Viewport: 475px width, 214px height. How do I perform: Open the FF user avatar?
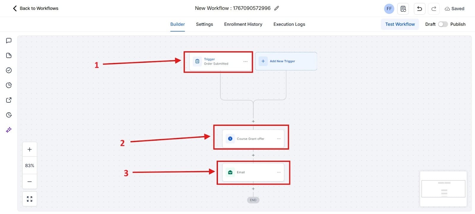tap(389, 9)
